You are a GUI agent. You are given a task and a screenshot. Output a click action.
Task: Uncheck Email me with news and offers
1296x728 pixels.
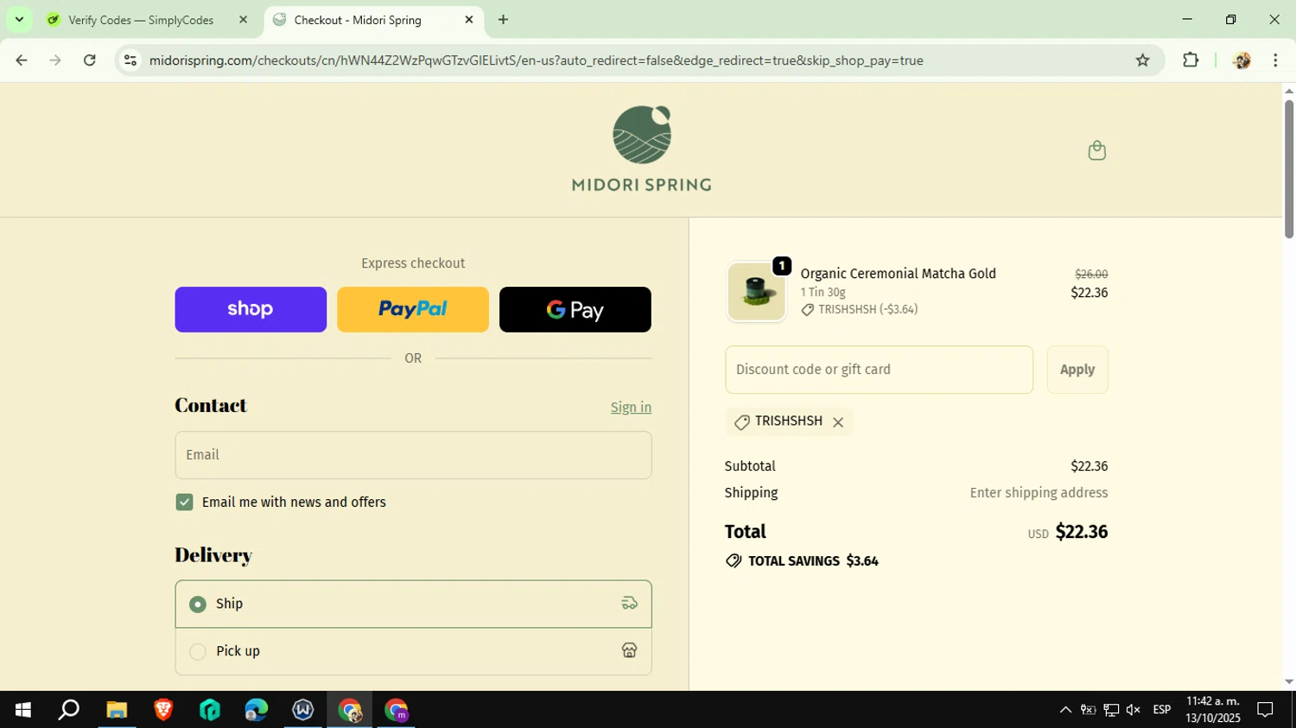[x=184, y=503]
